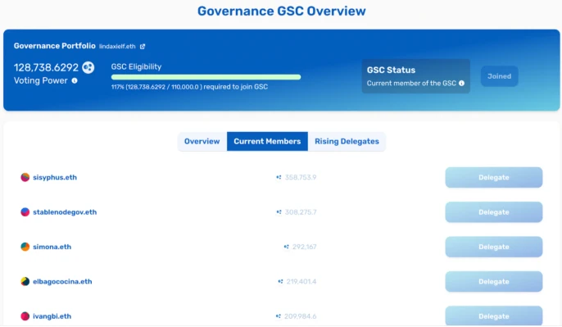Click the Joined button
Screen dimensions: 562x327
pos(499,76)
